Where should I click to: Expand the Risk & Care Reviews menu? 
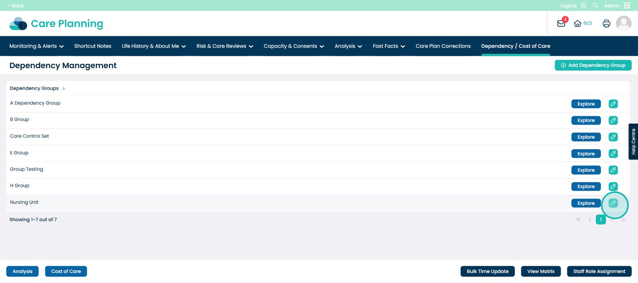[224, 46]
